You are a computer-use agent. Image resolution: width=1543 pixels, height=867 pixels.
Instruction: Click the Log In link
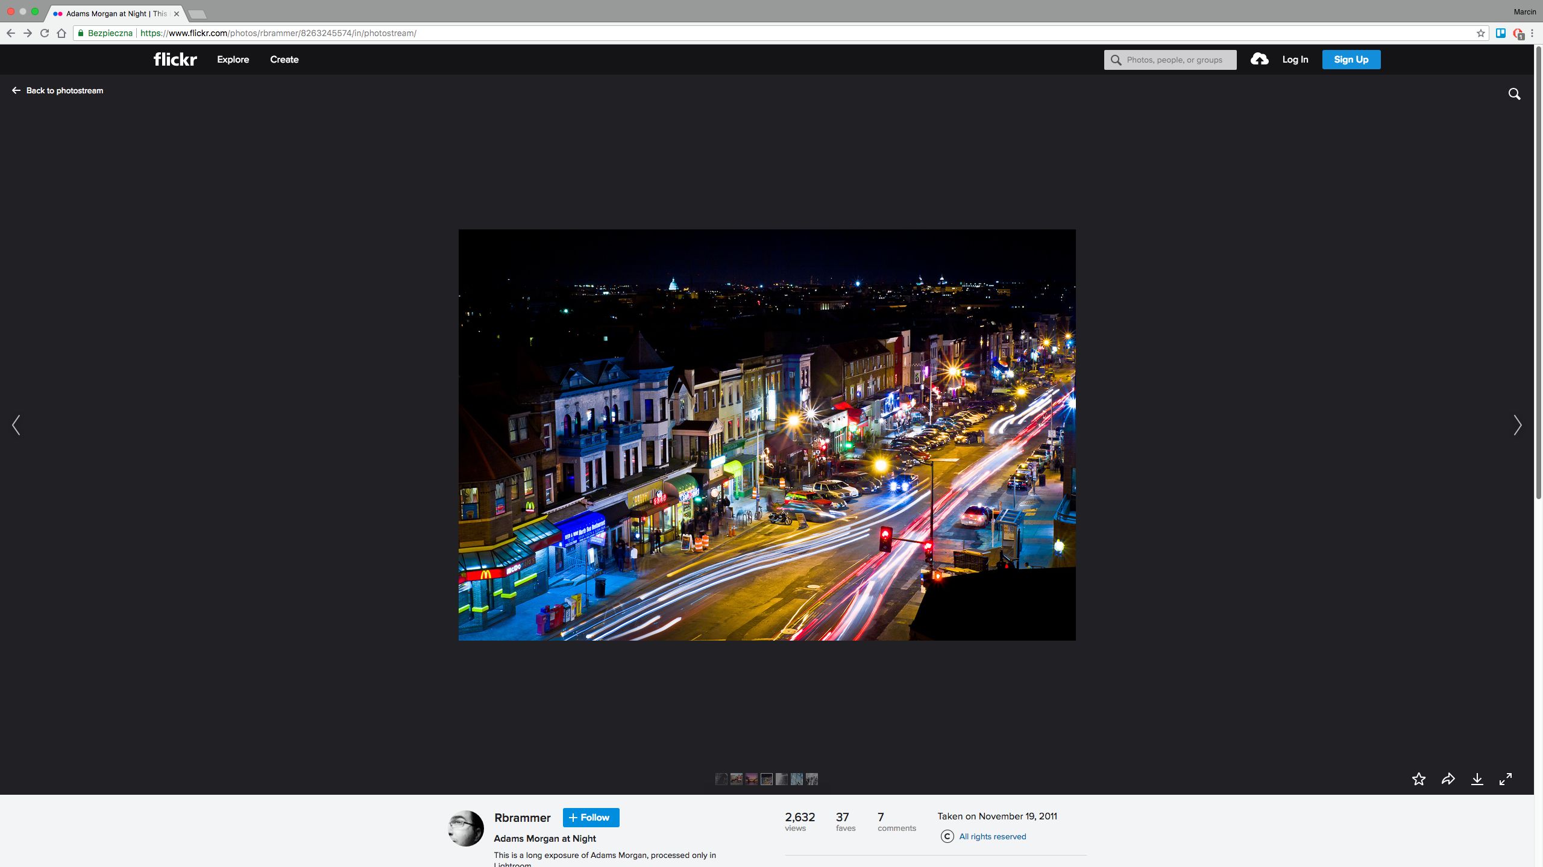click(x=1295, y=59)
